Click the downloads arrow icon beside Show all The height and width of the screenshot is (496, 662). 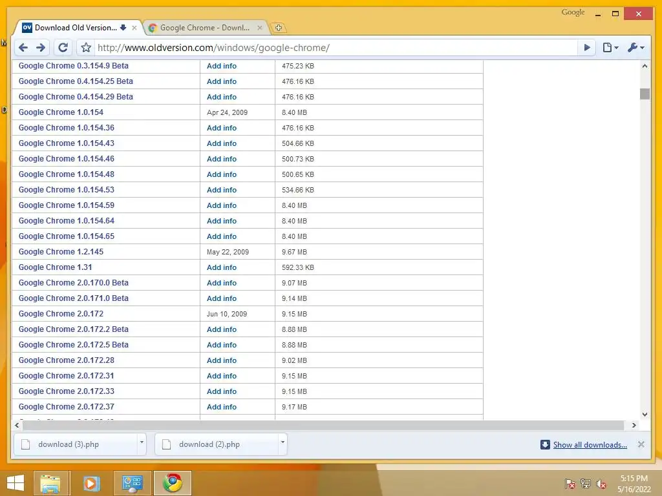tap(545, 444)
